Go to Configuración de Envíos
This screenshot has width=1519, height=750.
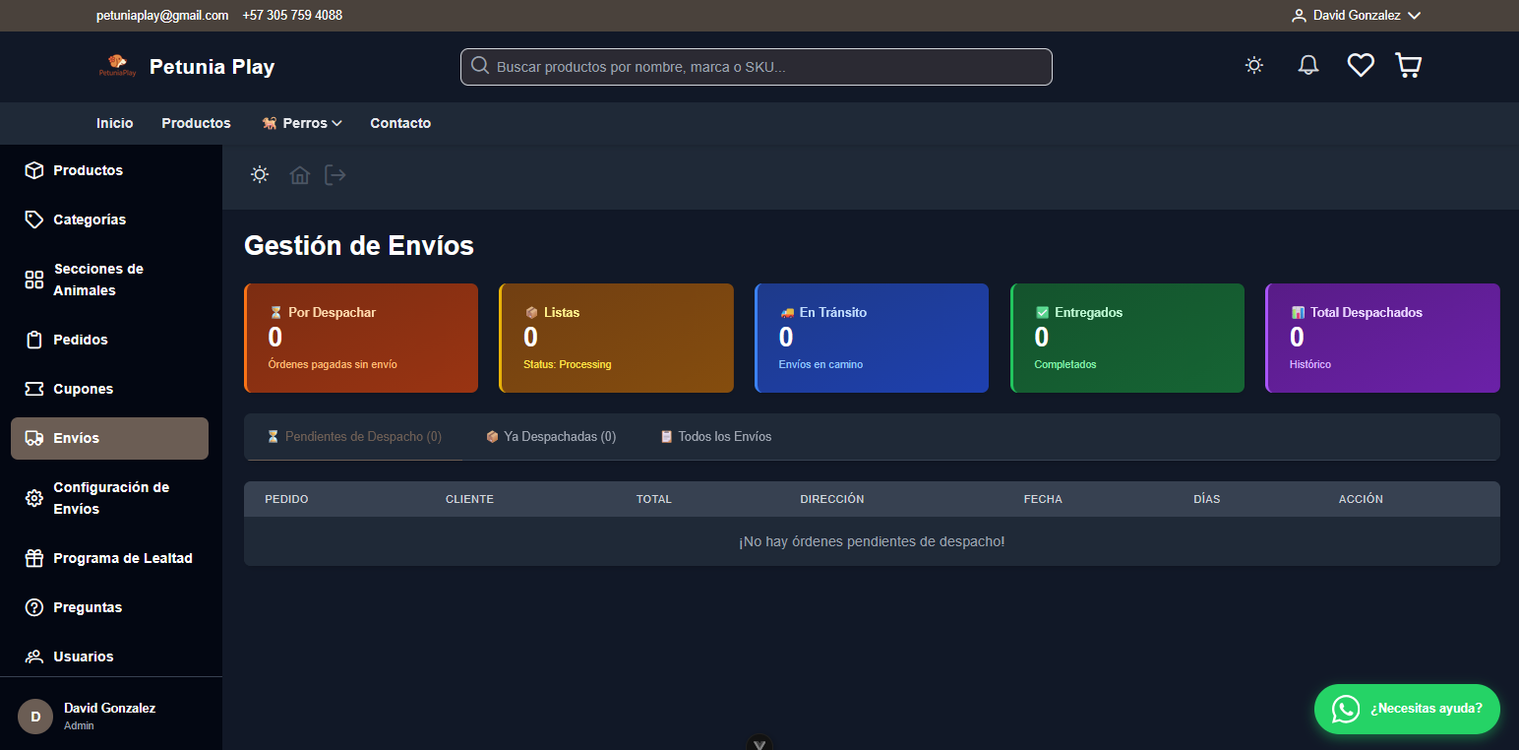[x=110, y=498]
